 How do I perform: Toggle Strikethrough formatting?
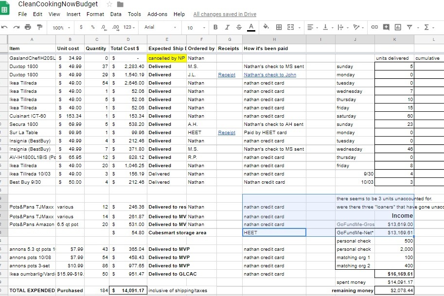pyautogui.click(x=239, y=27)
